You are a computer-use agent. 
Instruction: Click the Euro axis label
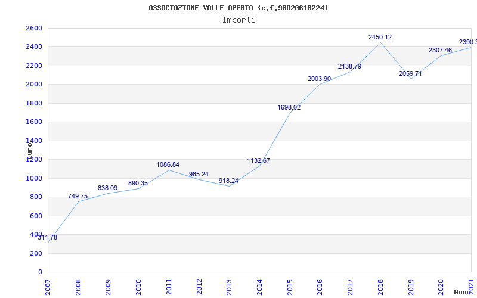(29, 151)
